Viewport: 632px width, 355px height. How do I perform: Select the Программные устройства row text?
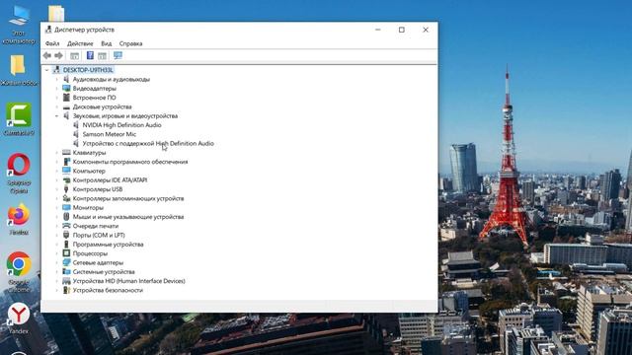point(108,245)
